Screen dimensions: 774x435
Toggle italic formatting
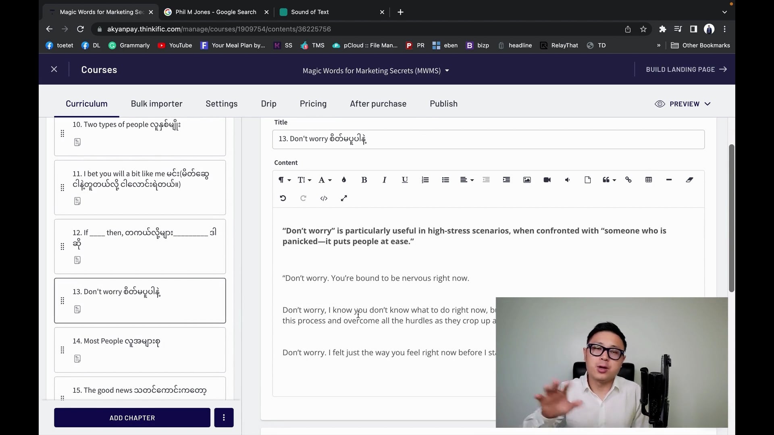click(384, 180)
